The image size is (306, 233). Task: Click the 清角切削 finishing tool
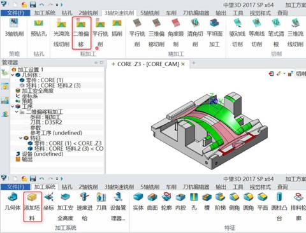[195, 32]
